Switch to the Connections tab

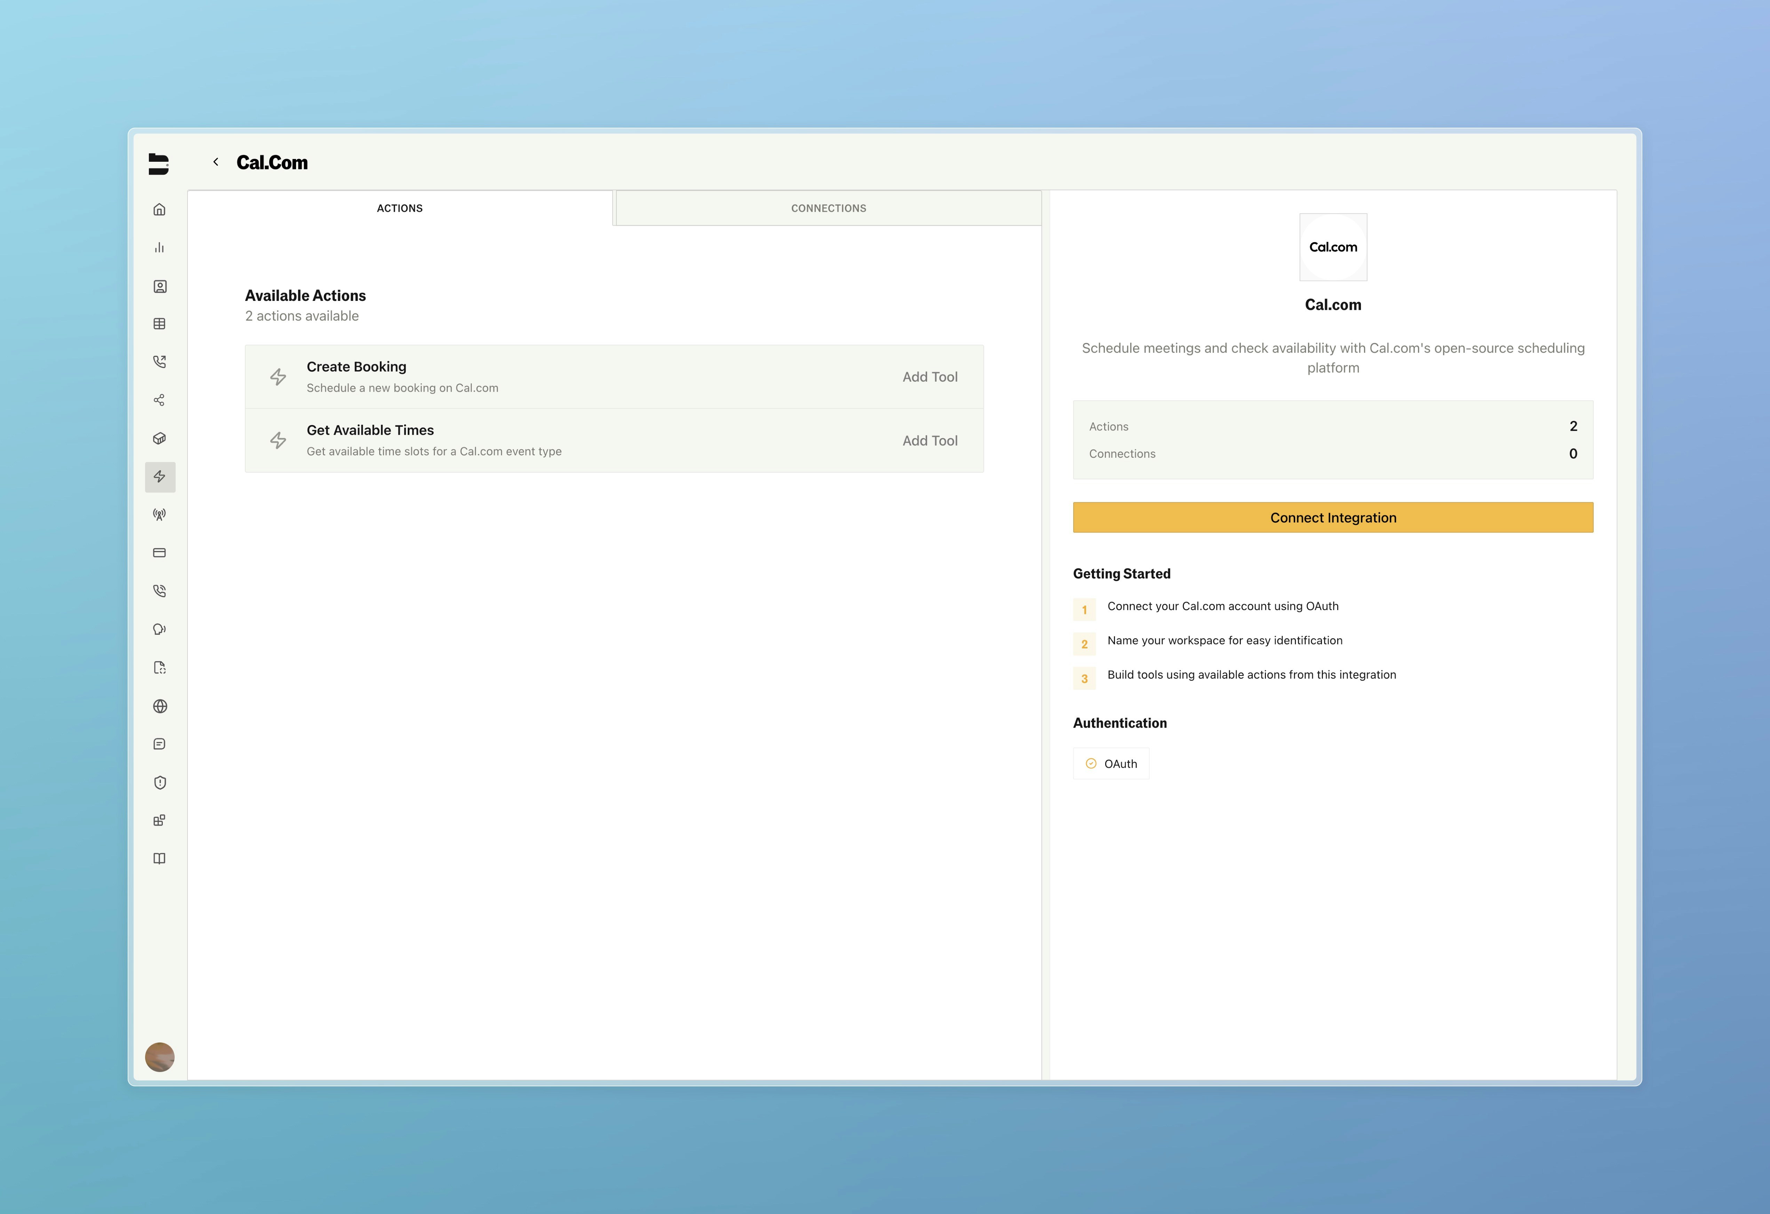[x=828, y=208]
